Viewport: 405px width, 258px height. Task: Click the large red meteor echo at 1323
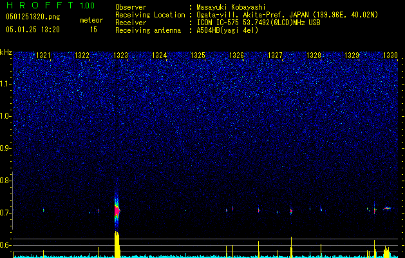click(117, 211)
